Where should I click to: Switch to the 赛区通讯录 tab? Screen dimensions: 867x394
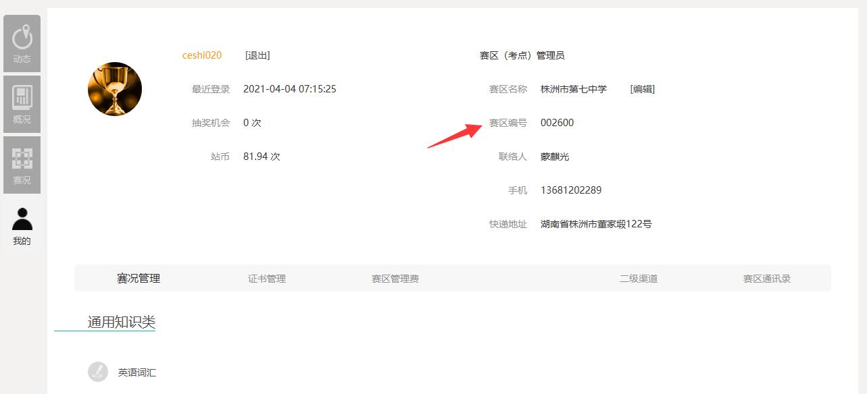tap(767, 279)
